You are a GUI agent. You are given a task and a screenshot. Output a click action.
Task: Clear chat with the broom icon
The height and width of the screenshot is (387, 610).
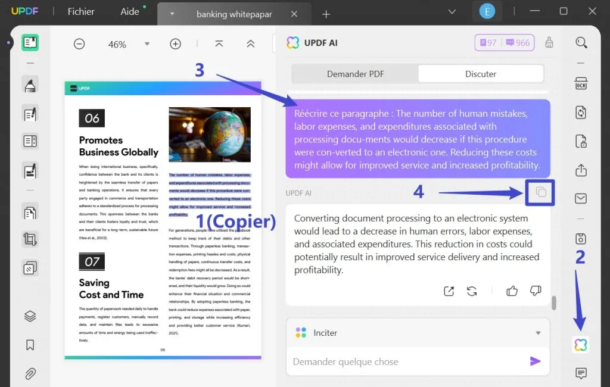549,42
